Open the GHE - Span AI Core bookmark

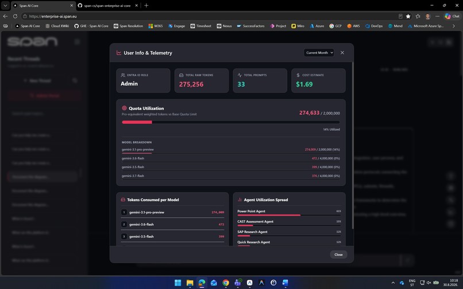(91, 26)
